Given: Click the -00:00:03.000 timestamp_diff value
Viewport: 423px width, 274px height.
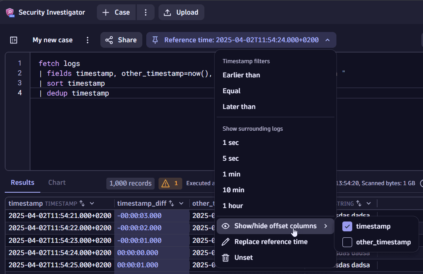Looking at the screenshot, I should (139, 216).
